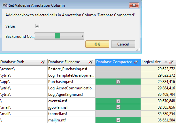Toggle compacted checkbox for jgowlan.nsf

click(x=118, y=107)
